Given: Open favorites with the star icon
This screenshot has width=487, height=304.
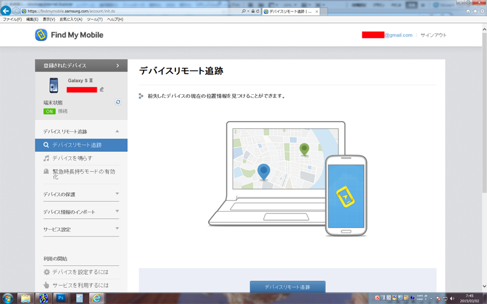Looking at the screenshot, I should [475, 11].
